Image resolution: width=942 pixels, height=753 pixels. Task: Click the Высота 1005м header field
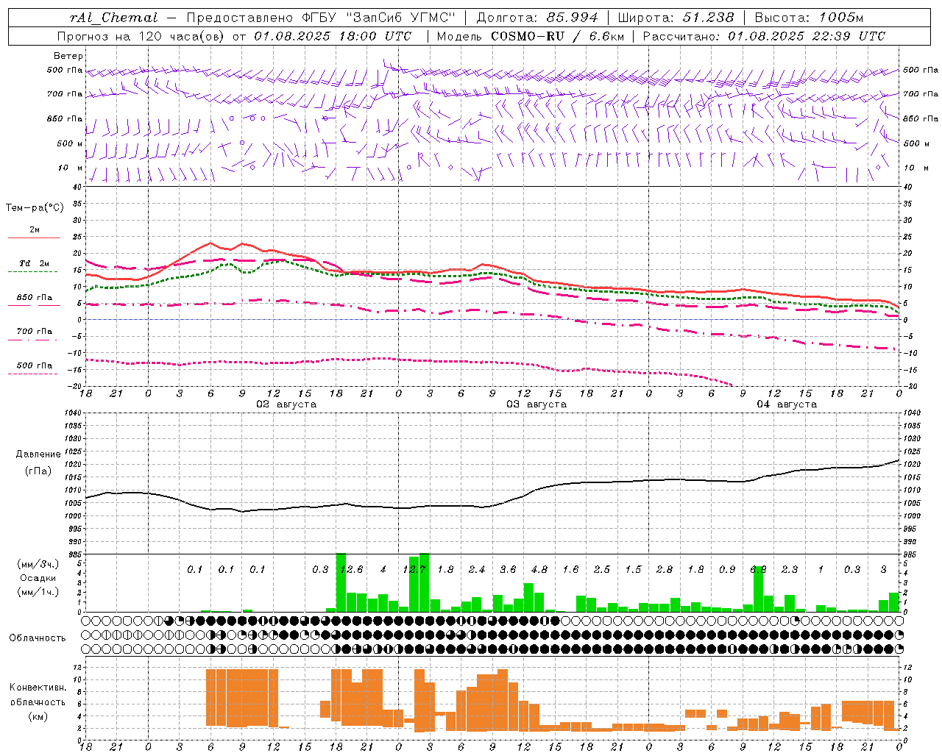click(x=809, y=18)
